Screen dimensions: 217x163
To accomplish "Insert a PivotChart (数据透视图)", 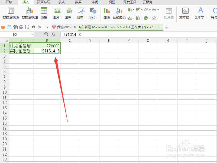I will click(x=30, y=13).
